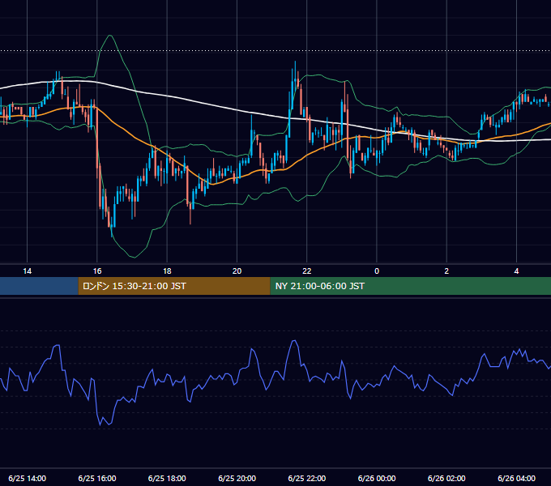Click the London session bar 'ロンドン 15:30-21:00 JST'

point(174,286)
